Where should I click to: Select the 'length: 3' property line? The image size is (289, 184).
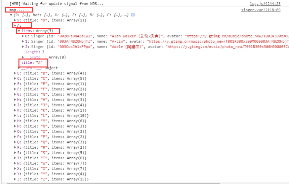pyautogui.click(x=35, y=52)
